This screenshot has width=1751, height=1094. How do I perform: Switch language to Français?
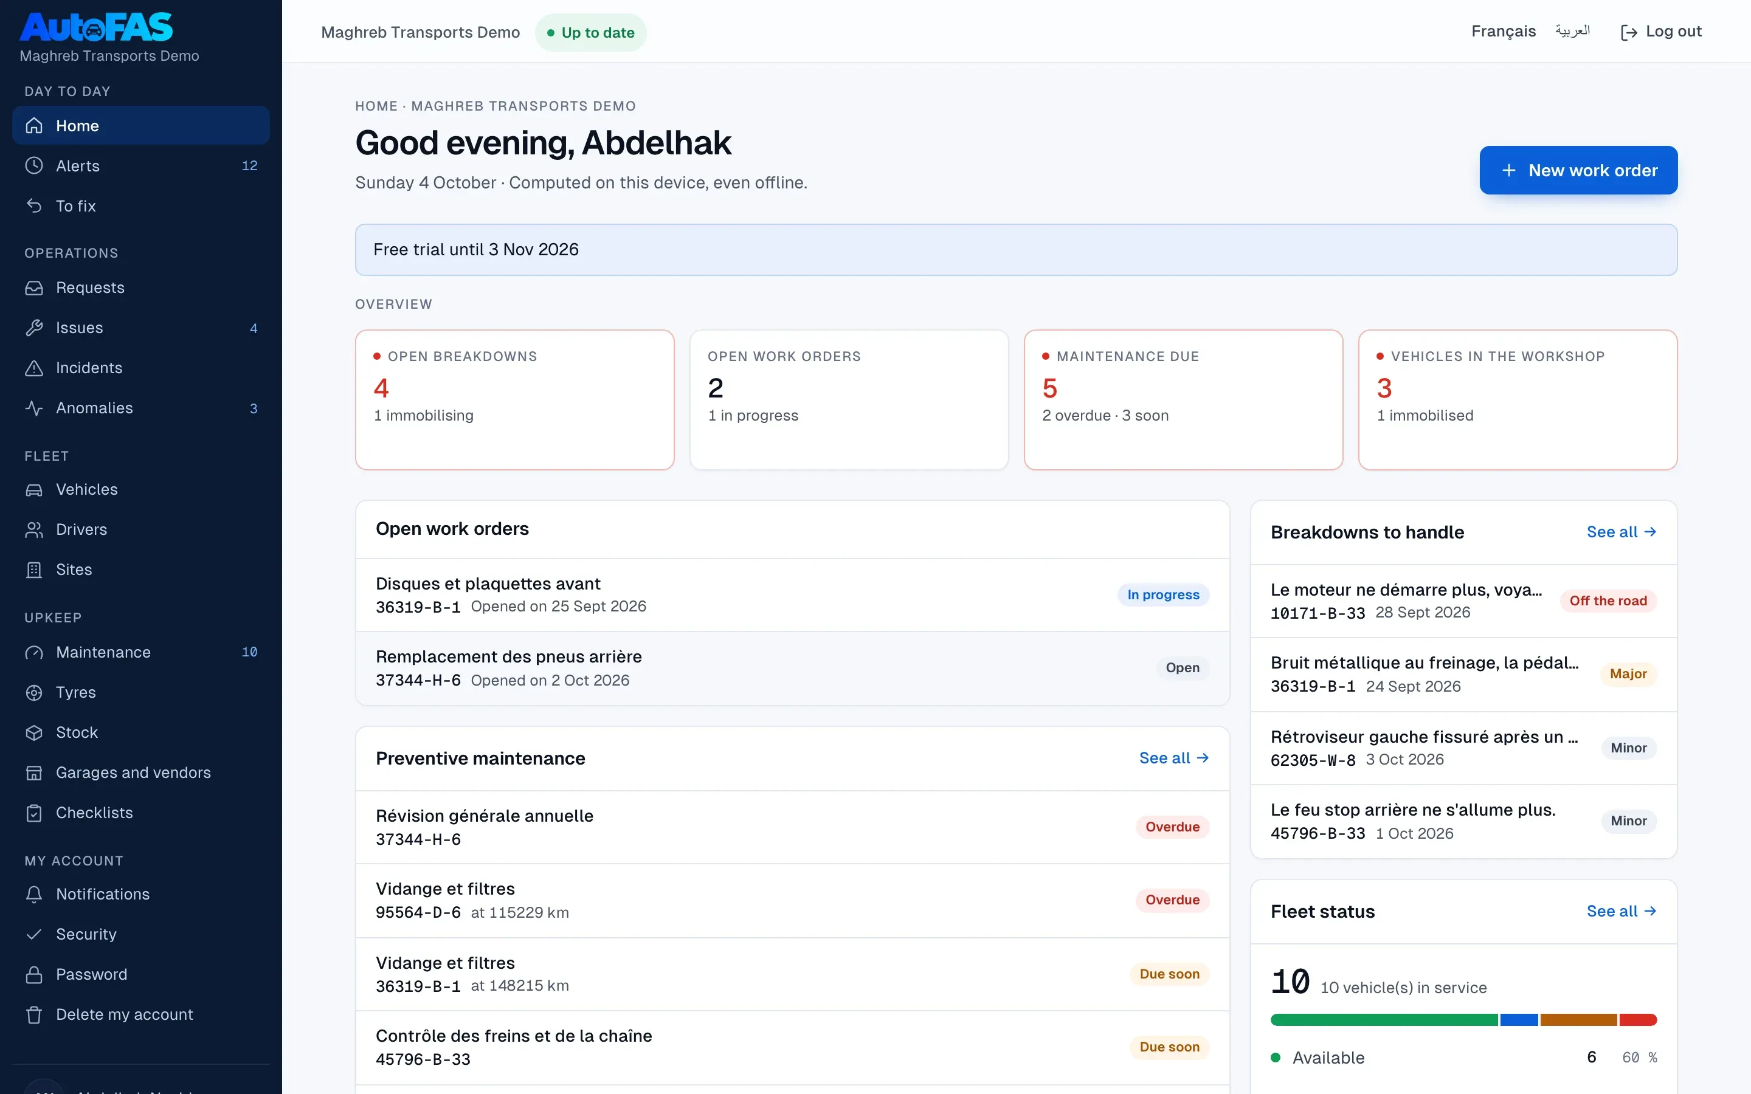1503,32
